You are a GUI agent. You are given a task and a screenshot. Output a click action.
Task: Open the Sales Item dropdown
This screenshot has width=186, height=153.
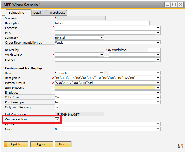(x=158, y=98)
